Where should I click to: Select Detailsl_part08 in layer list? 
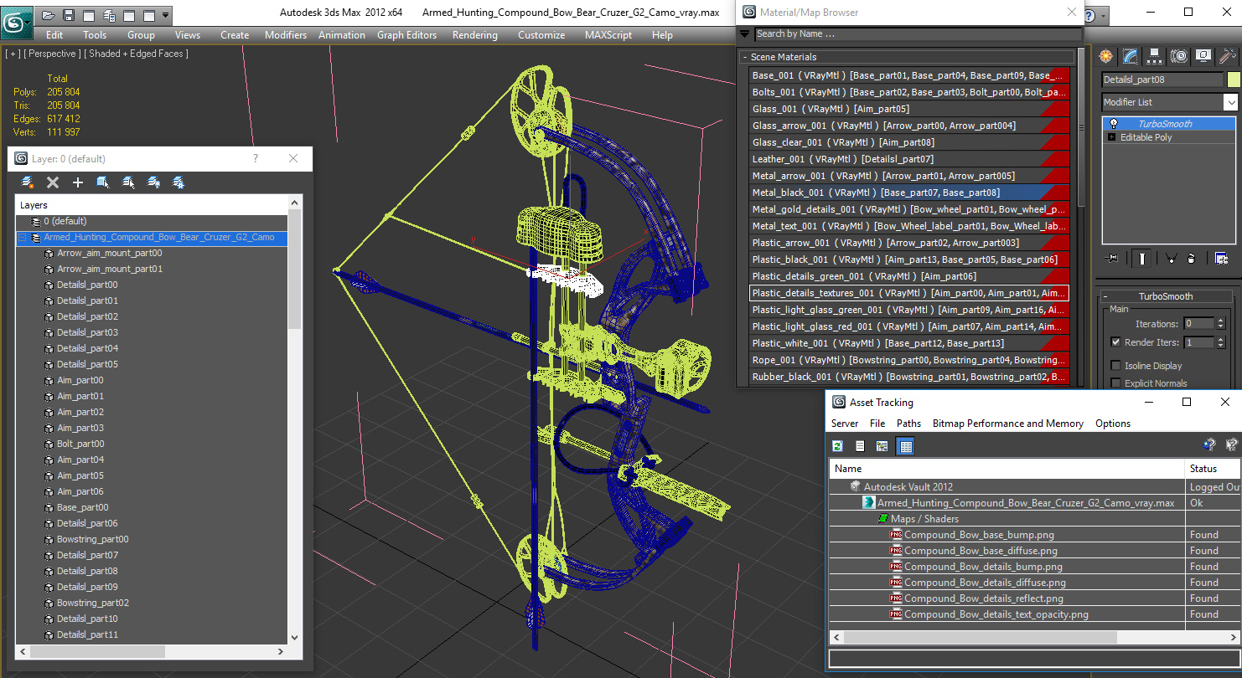click(x=87, y=571)
